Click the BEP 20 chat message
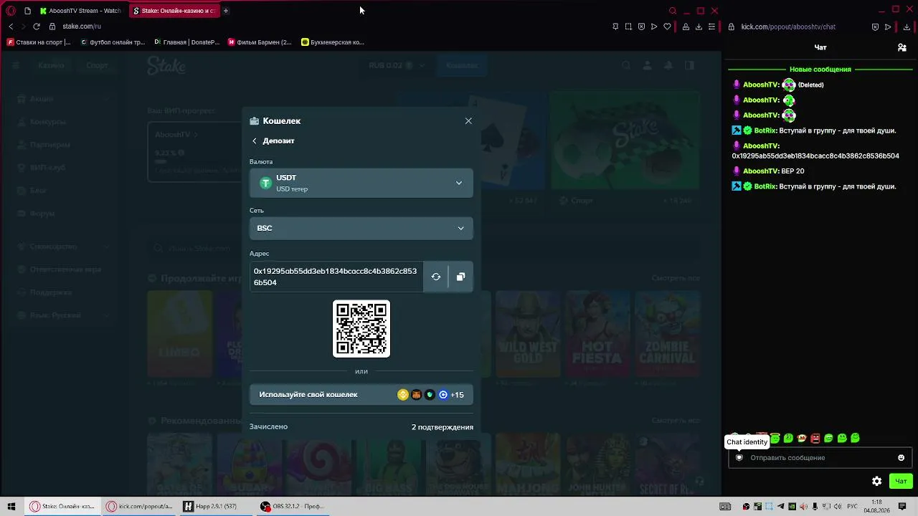 [x=792, y=171]
